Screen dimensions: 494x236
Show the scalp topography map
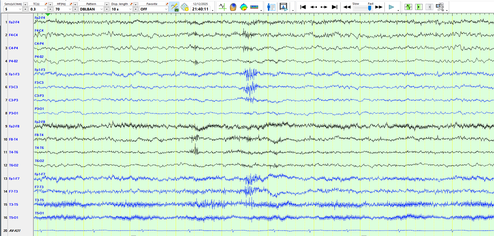[x=244, y=7]
